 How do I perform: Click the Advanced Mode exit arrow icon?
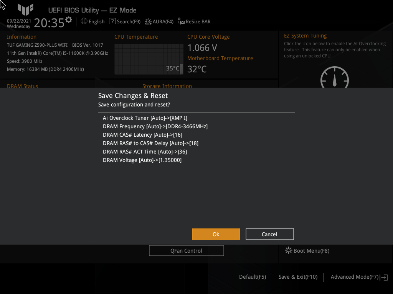click(x=384, y=277)
